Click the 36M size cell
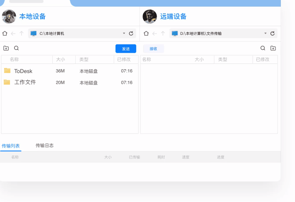Viewport: 295px width, 202px height. (60, 71)
